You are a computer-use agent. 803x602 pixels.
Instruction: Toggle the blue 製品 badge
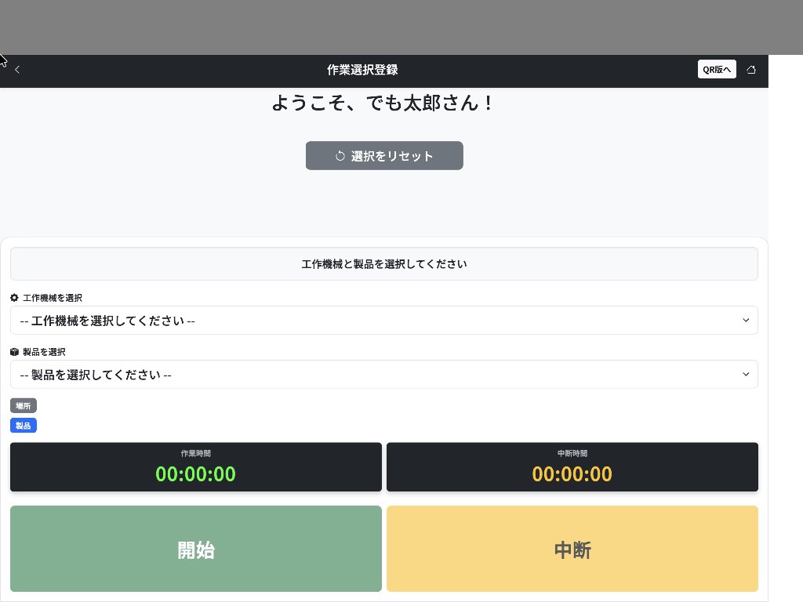coord(24,425)
